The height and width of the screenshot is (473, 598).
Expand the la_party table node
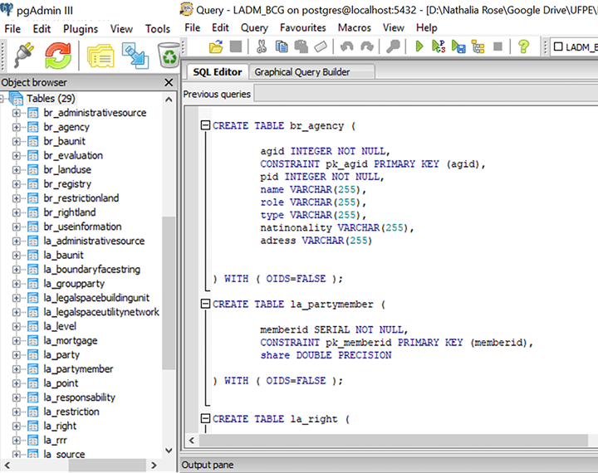[x=17, y=355]
